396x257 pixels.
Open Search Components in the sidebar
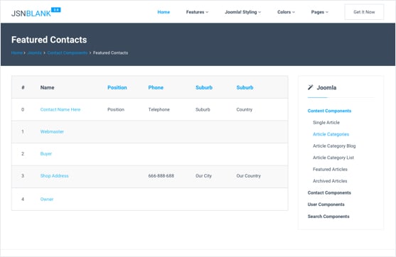point(328,217)
